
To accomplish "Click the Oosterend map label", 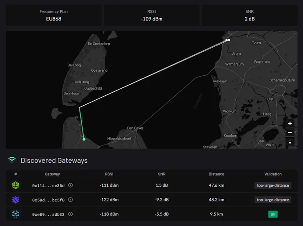I will (99, 70).
